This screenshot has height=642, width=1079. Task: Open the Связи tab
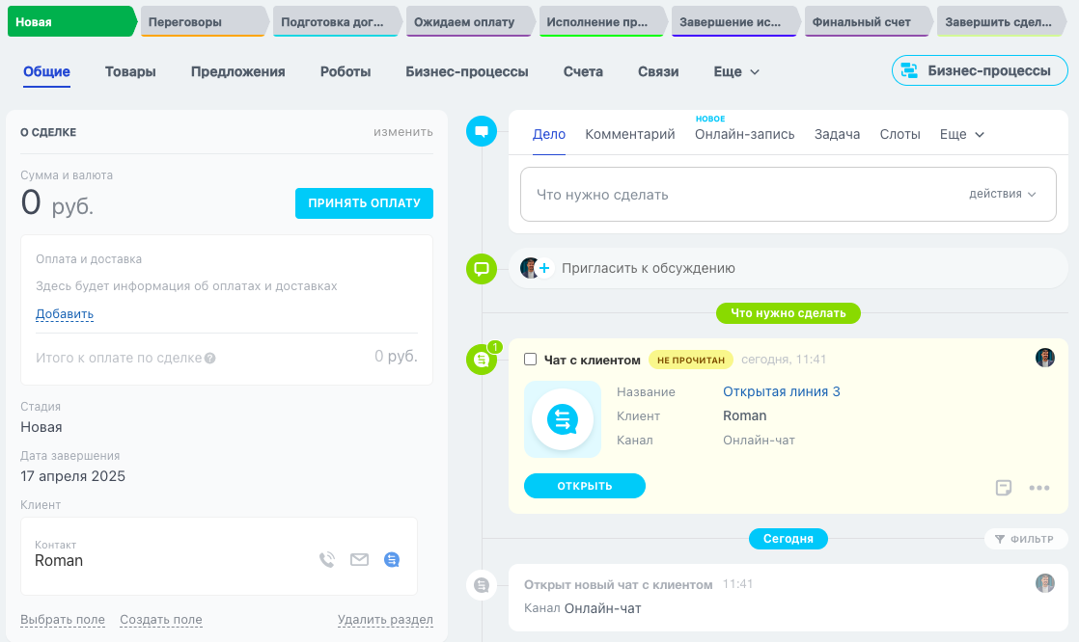point(658,71)
